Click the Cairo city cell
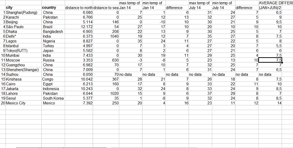Viewport: 293px width, 148px height. (x=23, y=84)
